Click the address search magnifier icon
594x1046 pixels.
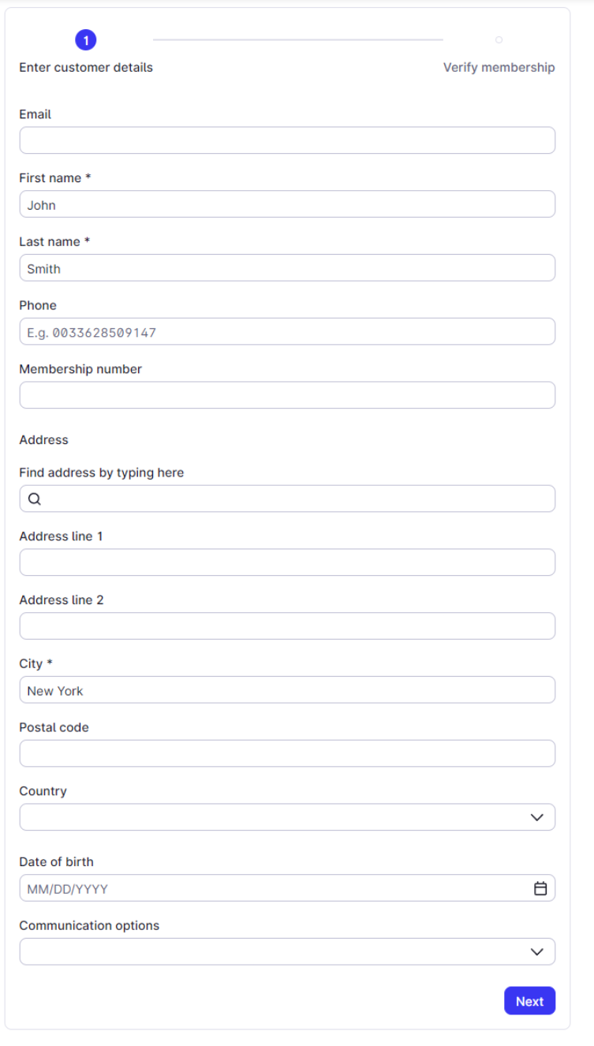(x=34, y=499)
